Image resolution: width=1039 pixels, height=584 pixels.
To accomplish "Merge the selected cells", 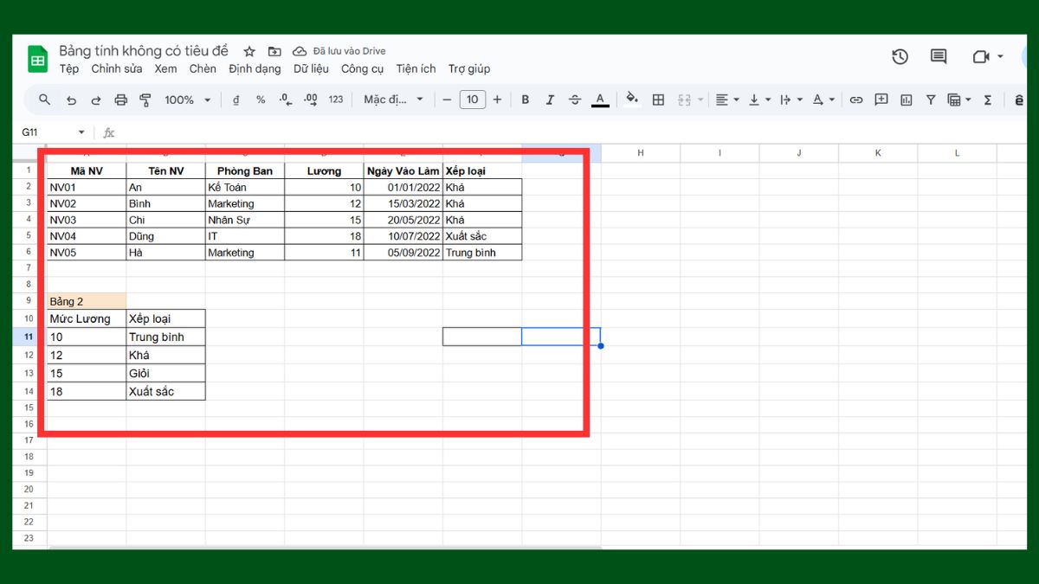I will click(684, 99).
